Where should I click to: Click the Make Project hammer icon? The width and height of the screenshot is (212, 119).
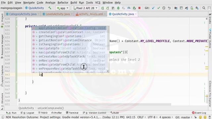pos(50,8)
